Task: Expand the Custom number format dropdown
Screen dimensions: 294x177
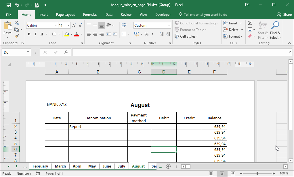Action: tap(169, 26)
